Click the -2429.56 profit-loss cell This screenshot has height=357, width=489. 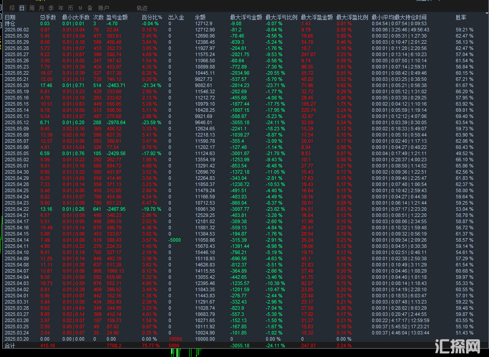click(x=116, y=154)
